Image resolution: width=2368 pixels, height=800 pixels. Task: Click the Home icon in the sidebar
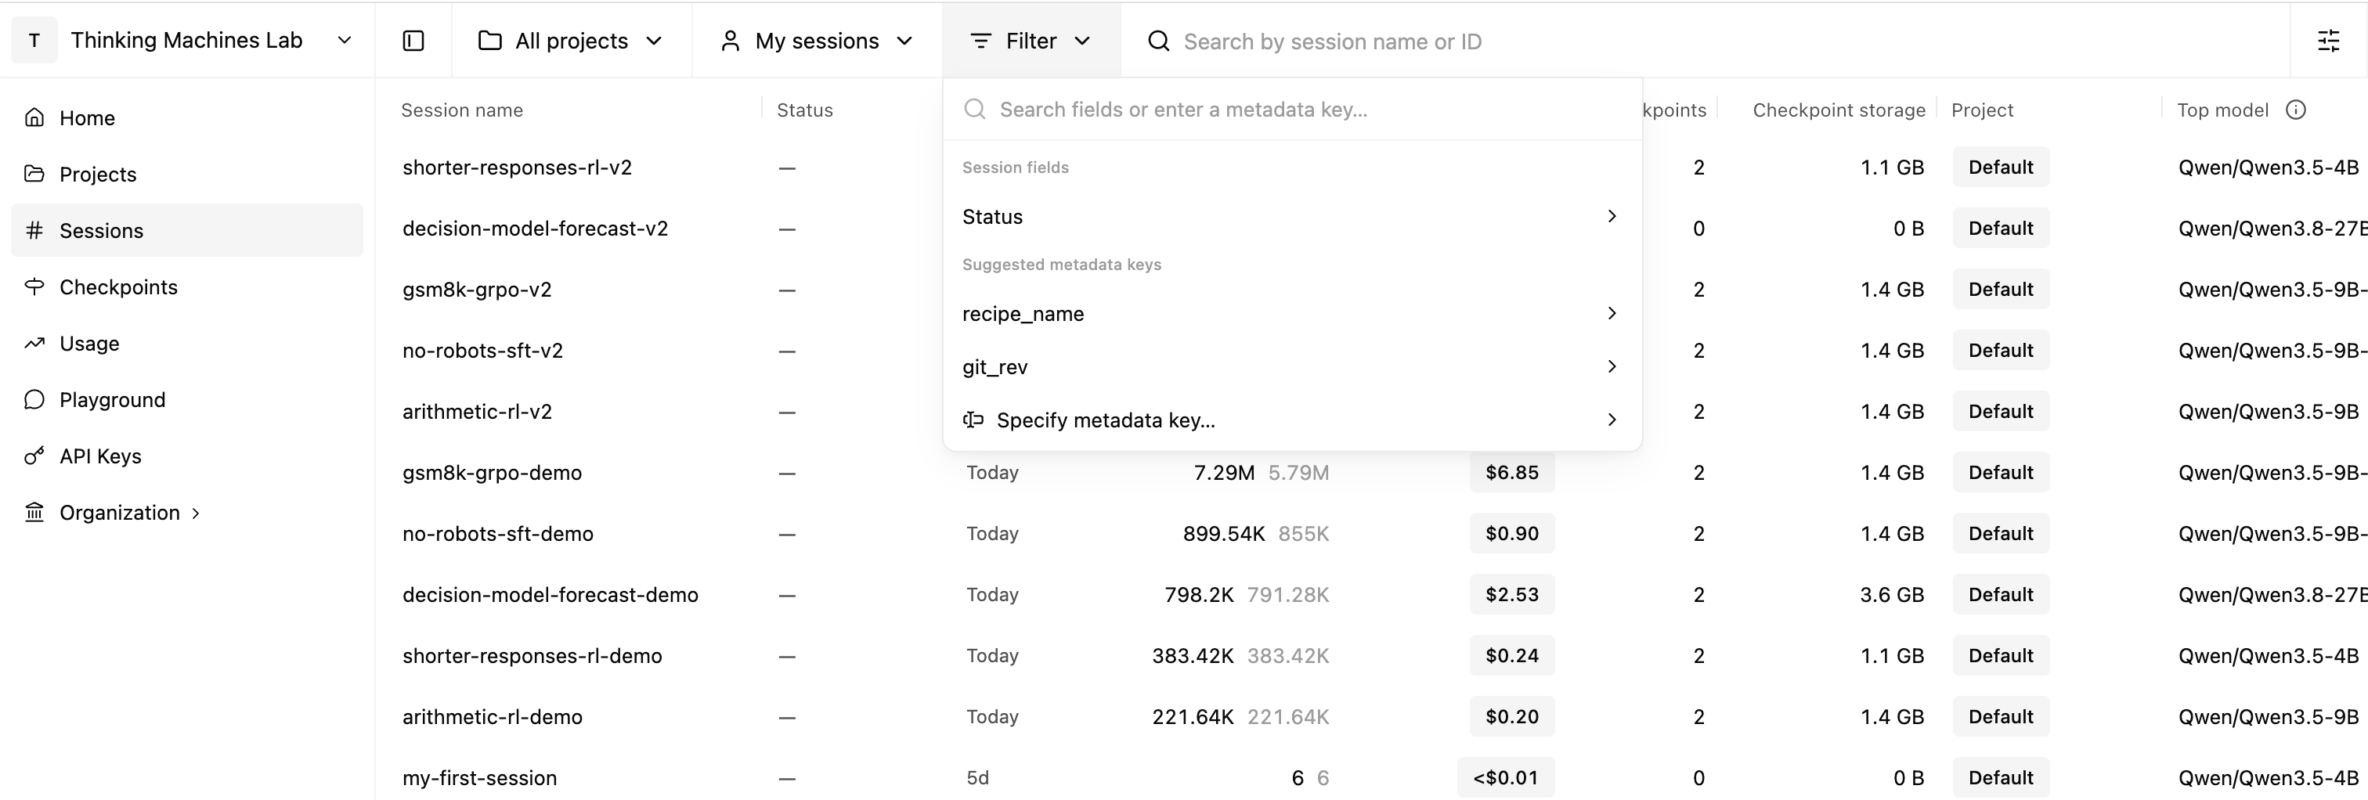click(35, 117)
